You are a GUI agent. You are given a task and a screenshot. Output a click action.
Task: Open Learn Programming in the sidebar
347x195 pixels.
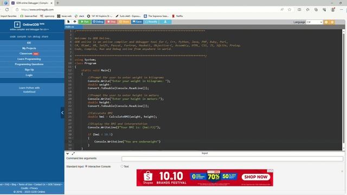[x=29, y=59]
